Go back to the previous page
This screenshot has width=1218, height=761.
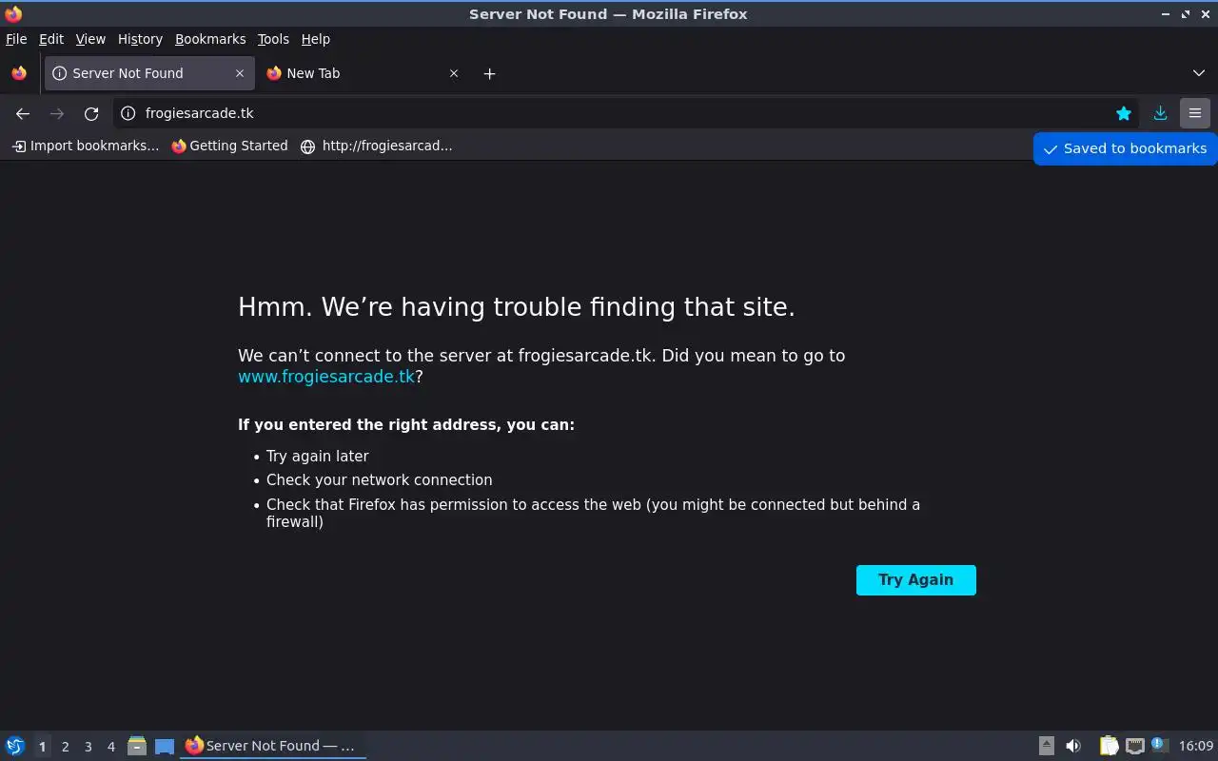click(x=23, y=113)
